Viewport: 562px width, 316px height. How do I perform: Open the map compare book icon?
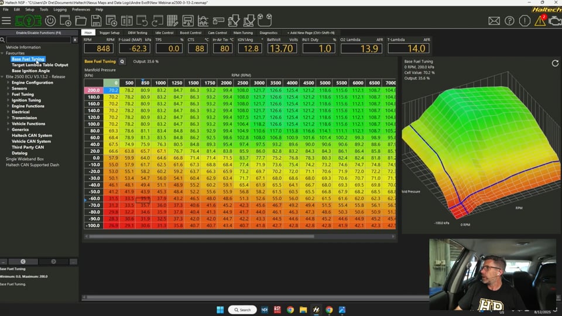(126, 21)
